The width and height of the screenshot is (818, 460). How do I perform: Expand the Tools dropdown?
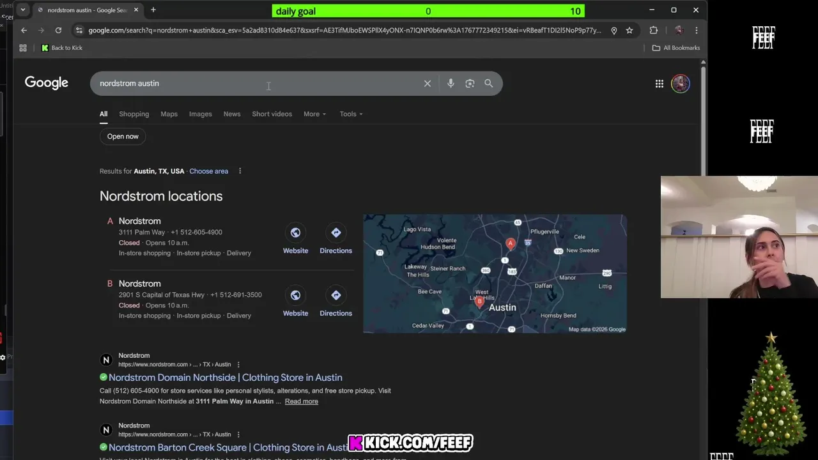(x=351, y=114)
